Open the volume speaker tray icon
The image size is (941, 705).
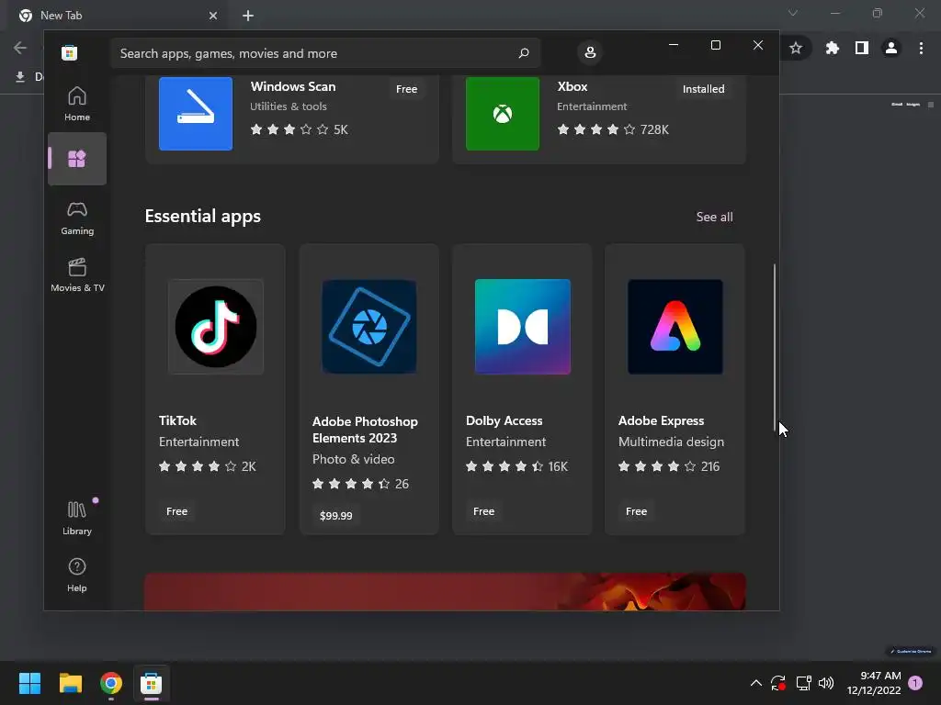point(826,683)
